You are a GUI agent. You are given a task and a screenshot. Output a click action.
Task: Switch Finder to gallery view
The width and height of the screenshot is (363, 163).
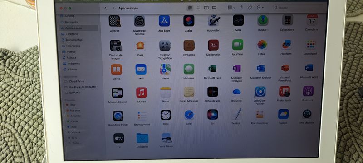point(214,8)
